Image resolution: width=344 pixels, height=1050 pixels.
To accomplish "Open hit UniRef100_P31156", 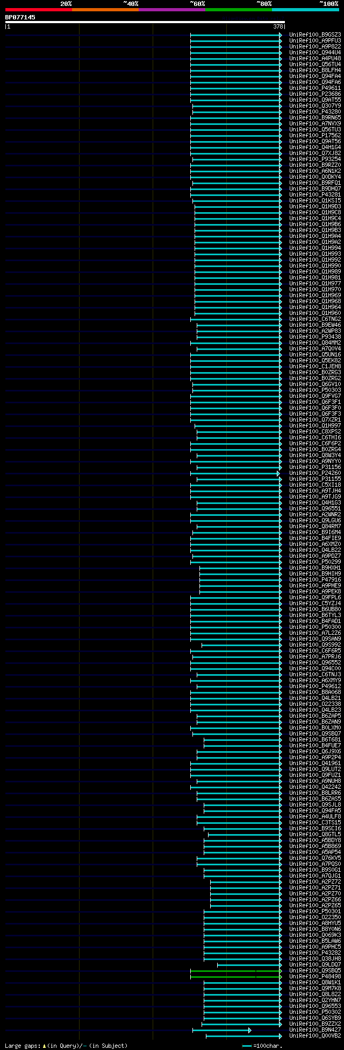I will 315,467.
